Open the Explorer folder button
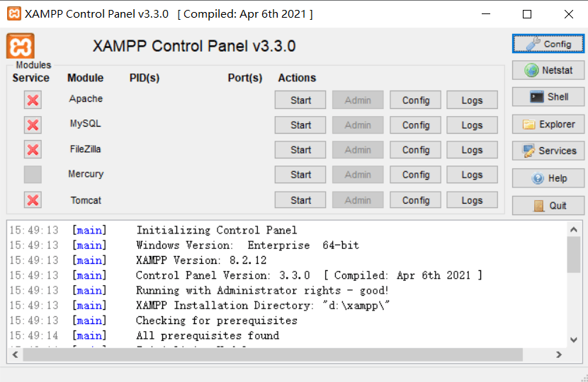588x382 pixels. [x=548, y=125]
